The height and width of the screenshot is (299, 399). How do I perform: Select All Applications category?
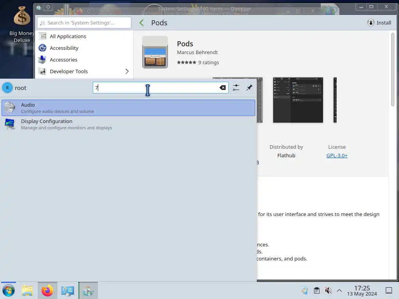[84, 36]
